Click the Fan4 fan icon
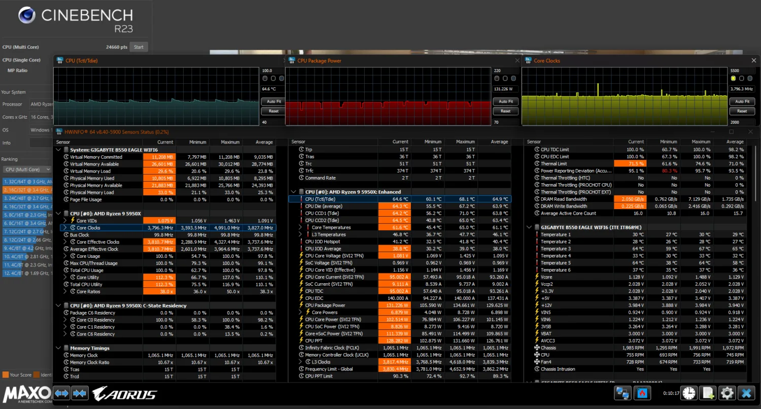The width and height of the screenshot is (761, 409). point(537,362)
